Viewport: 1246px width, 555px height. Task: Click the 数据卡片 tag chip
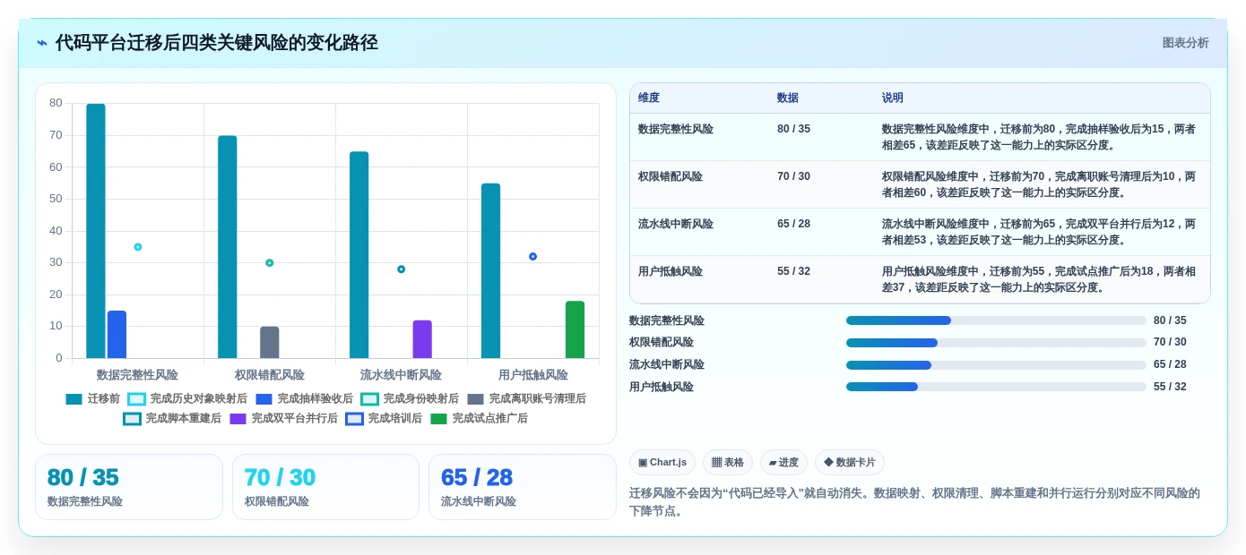(x=849, y=462)
